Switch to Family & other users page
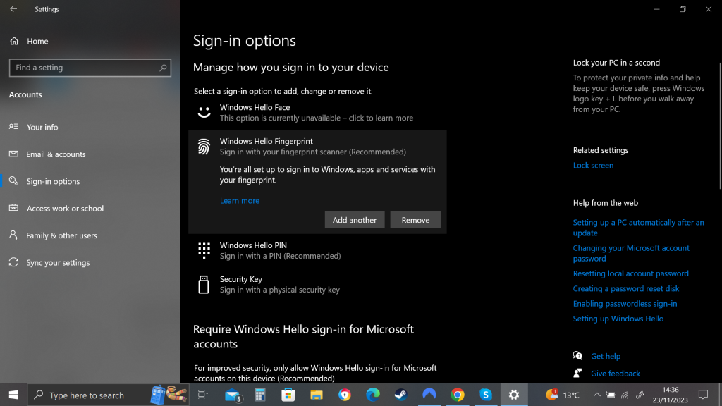The image size is (722, 406). (61, 235)
